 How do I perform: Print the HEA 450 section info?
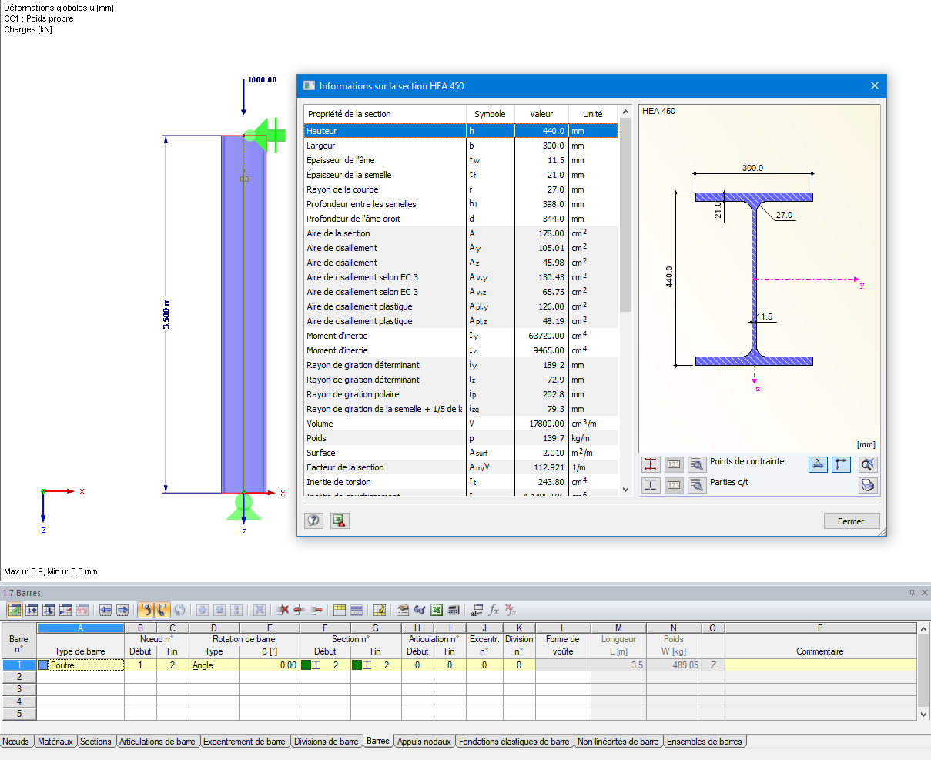pyautogui.click(x=868, y=485)
